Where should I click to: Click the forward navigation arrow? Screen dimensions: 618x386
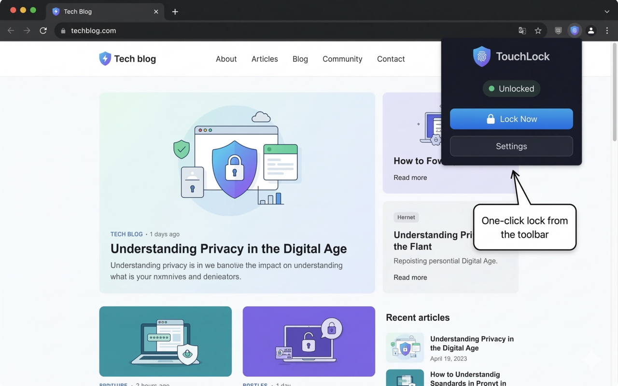[27, 30]
